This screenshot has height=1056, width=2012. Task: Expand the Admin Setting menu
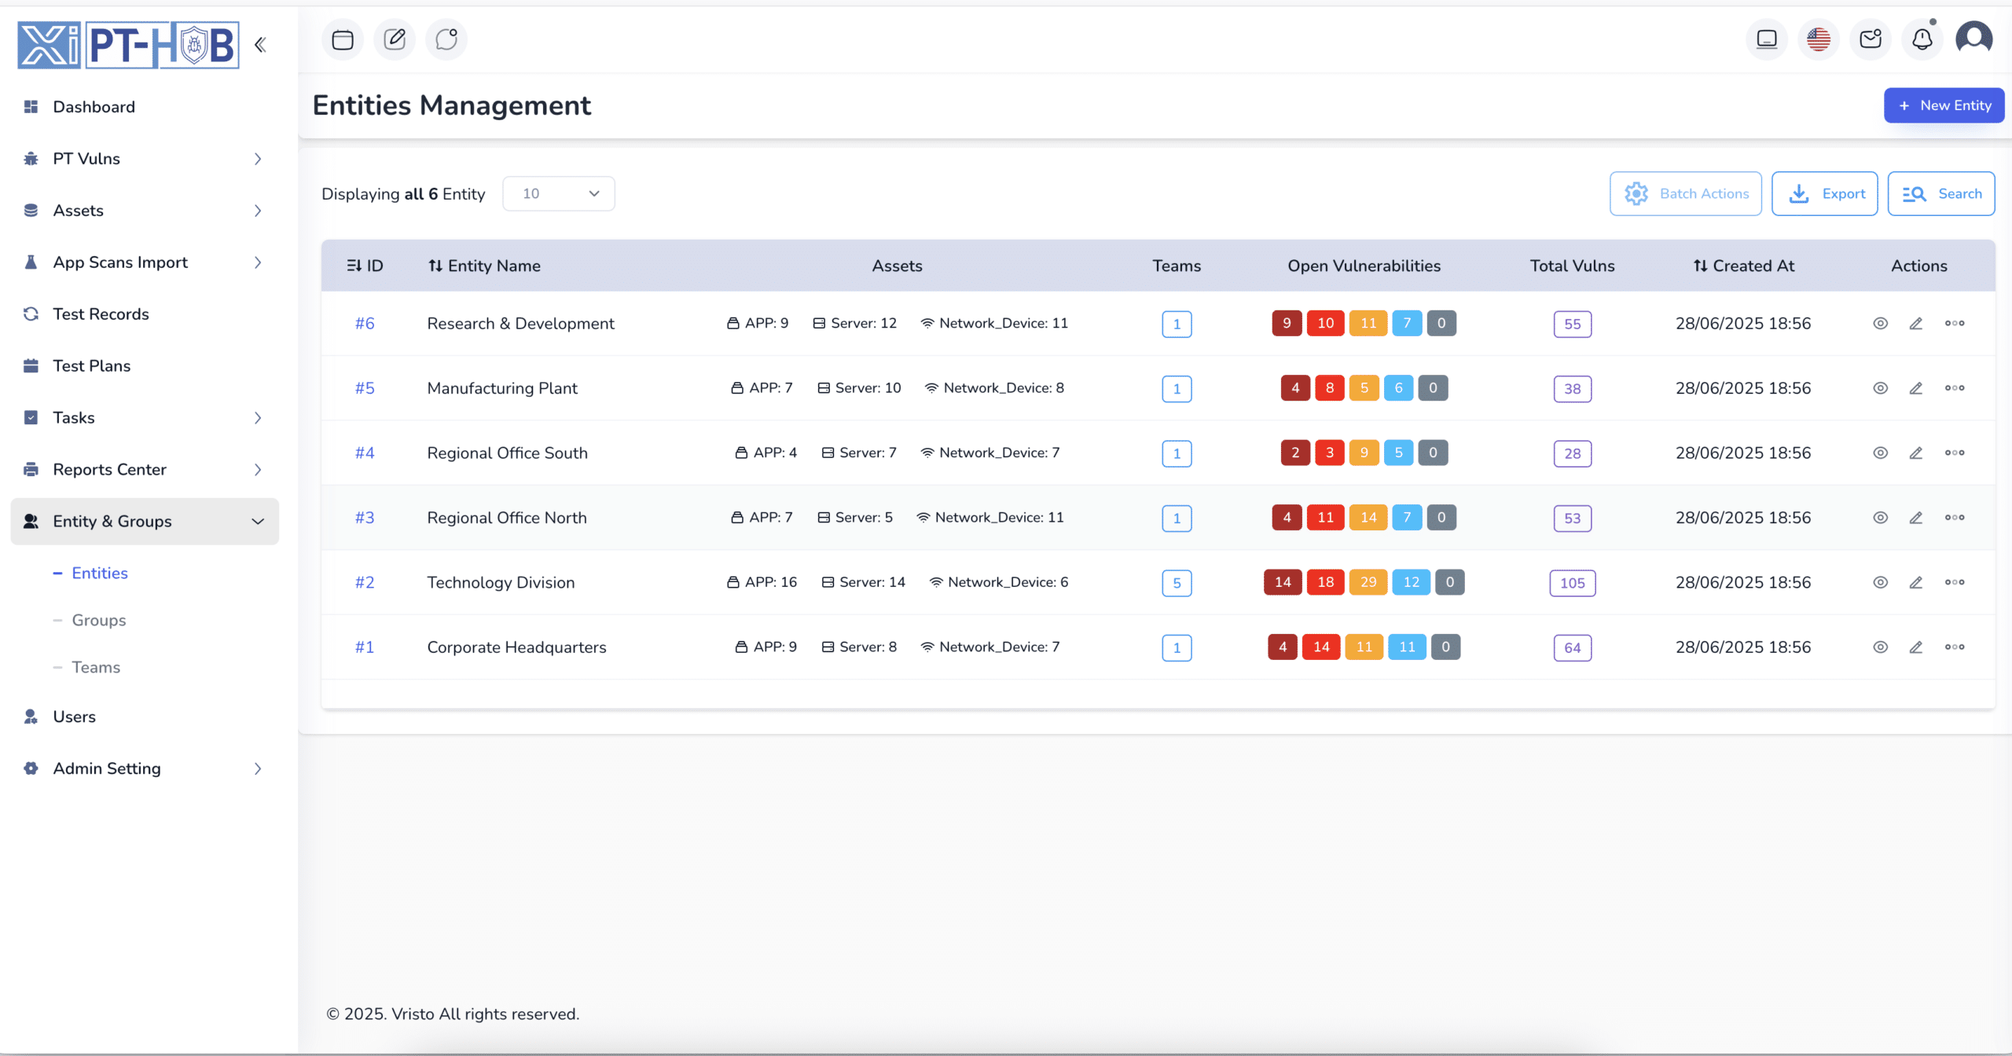(145, 768)
